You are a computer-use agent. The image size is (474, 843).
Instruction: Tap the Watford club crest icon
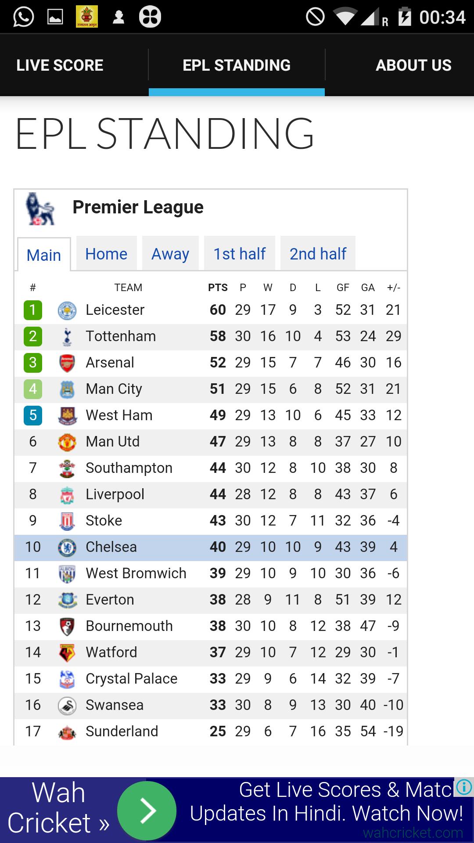point(67,653)
